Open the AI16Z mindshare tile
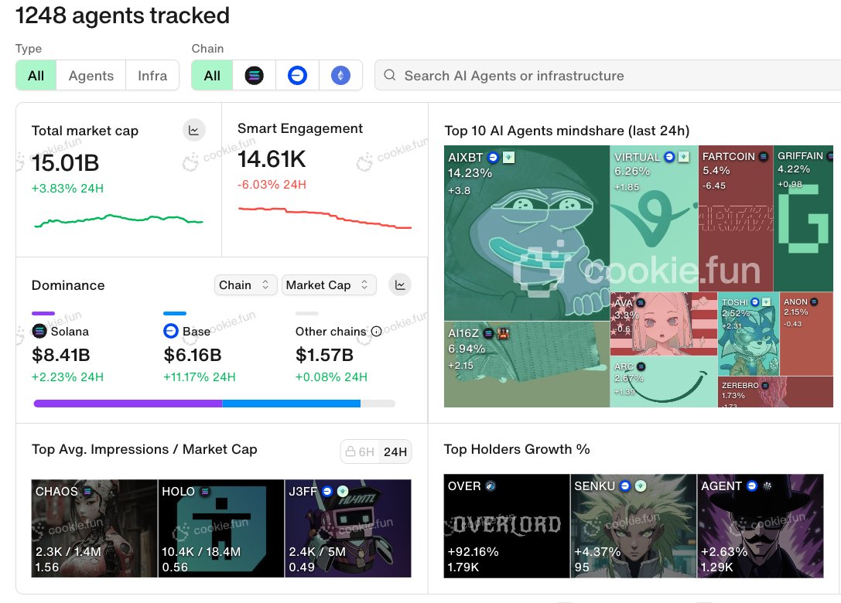The width and height of the screenshot is (841, 603). click(x=527, y=364)
